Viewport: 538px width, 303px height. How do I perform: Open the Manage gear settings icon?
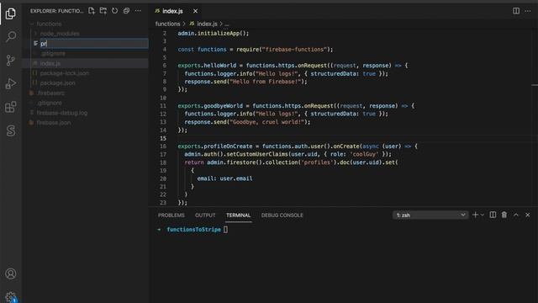coord(11,296)
